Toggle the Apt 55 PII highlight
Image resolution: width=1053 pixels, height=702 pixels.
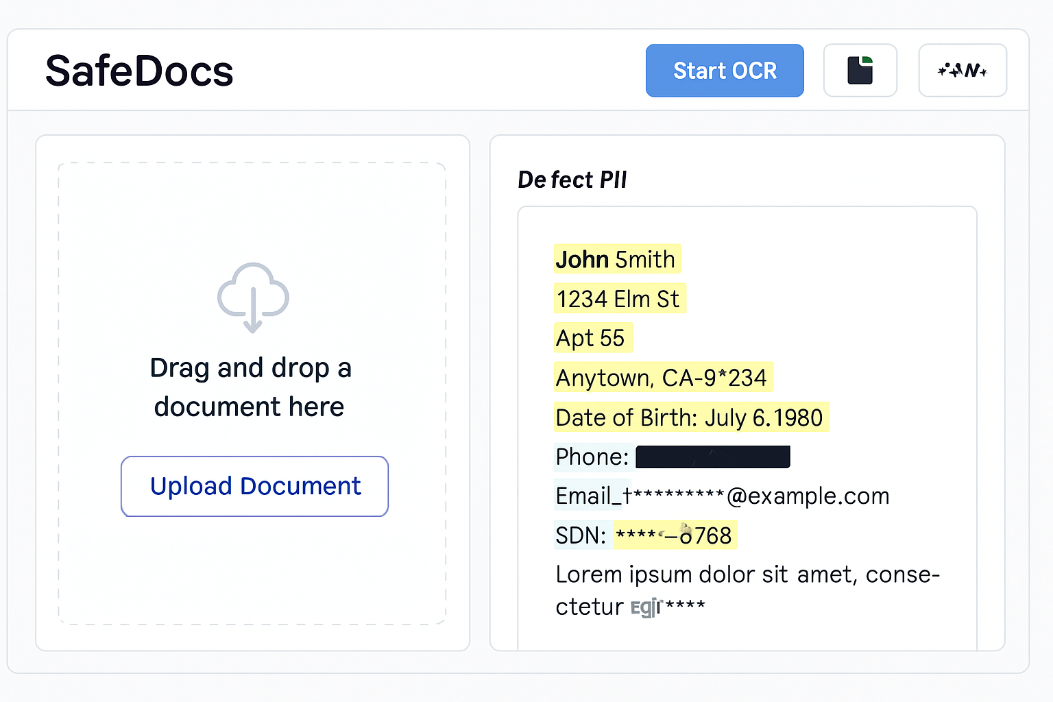[592, 337]
